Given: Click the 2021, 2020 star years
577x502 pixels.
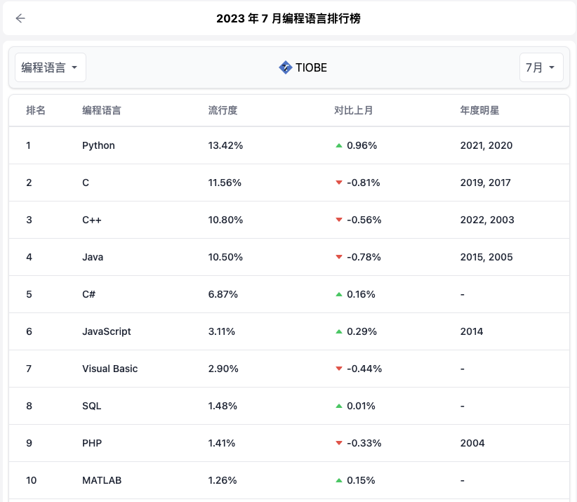Looking at the screenshot, I should (x=486, y=146).
